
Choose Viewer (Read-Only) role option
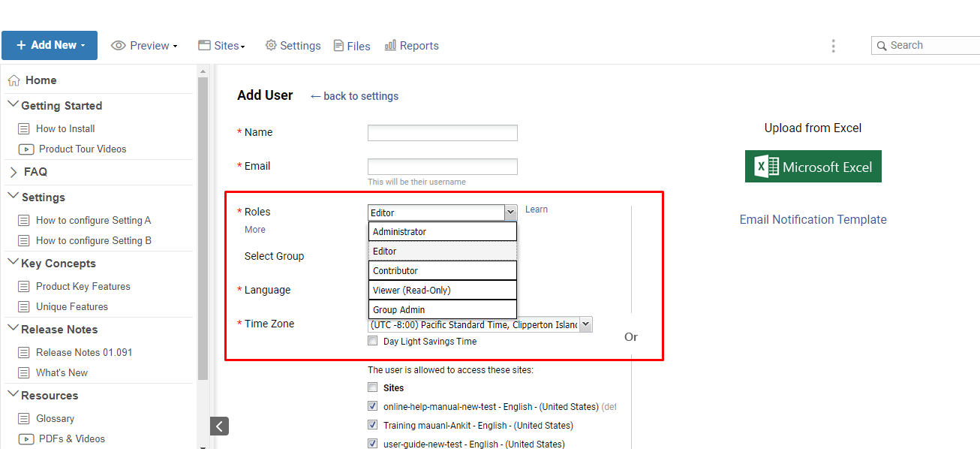tap(442, 290)
